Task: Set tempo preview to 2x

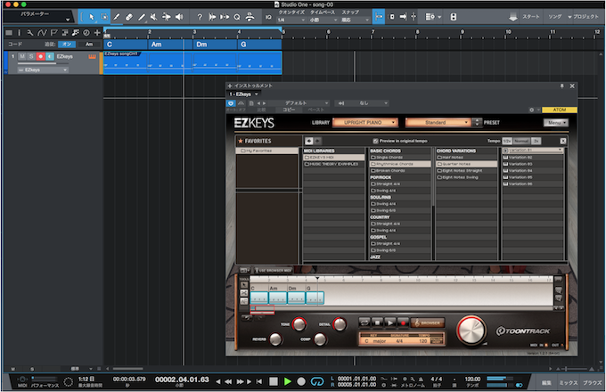Action: coord(536,141)
